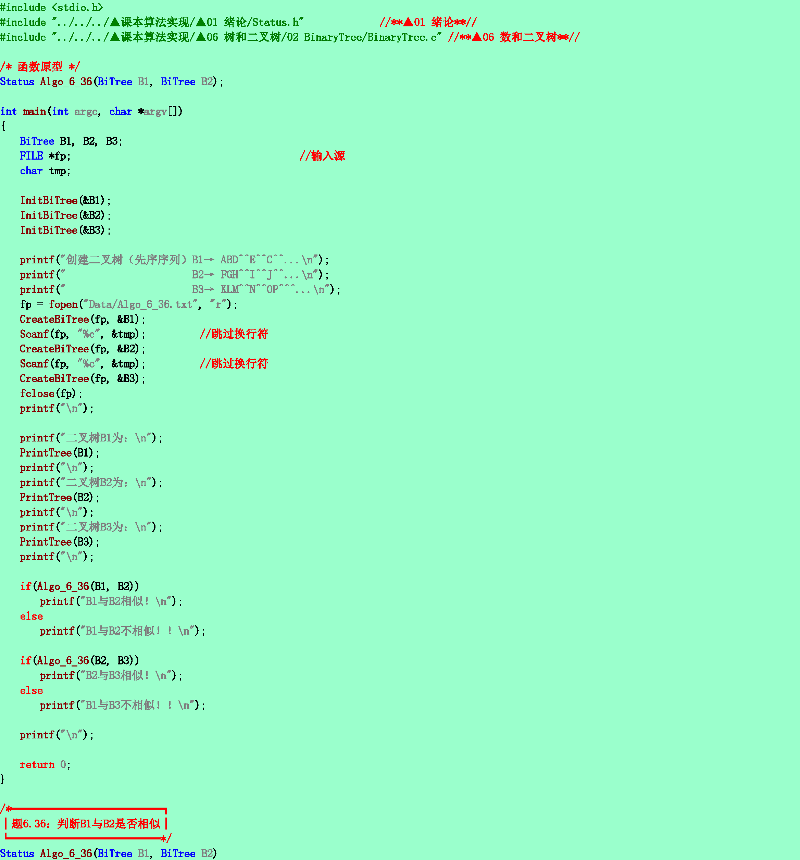Click the printf line containing 'FGH^^I^^J^^'
The width and height of the screenshot is (800, 860).
[174, 275]
